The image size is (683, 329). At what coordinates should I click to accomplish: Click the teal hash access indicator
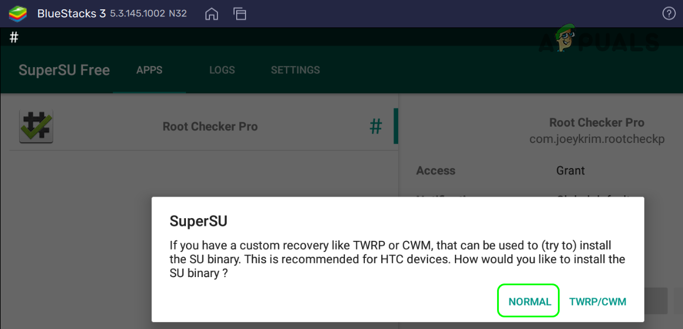tap(376, 127)
